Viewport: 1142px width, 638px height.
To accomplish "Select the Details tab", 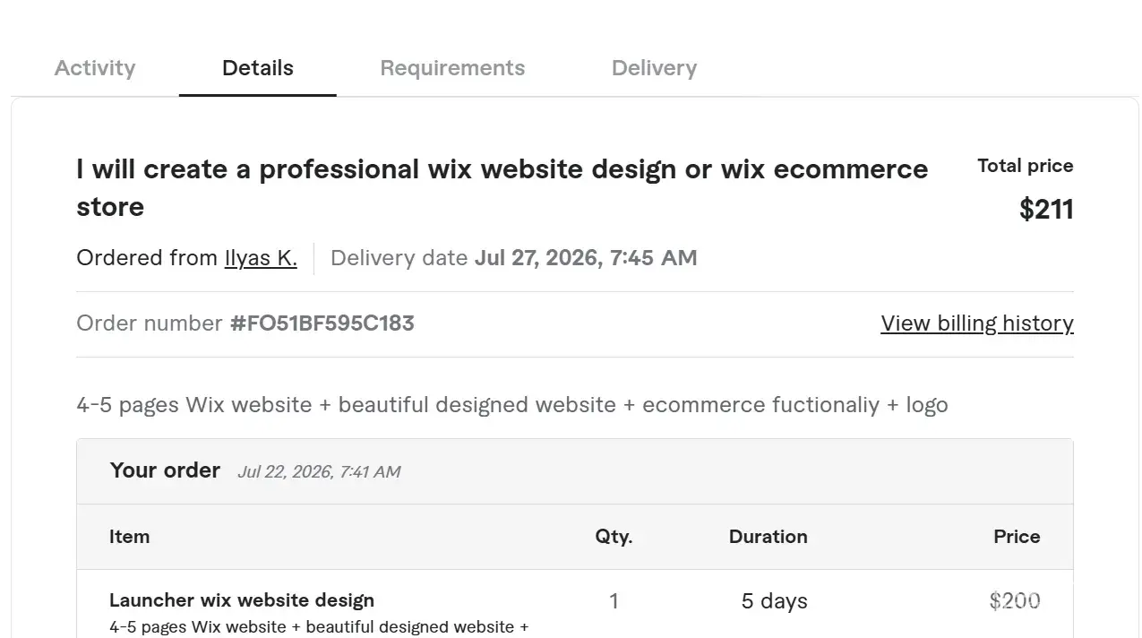I will click(x=258, y=68).
